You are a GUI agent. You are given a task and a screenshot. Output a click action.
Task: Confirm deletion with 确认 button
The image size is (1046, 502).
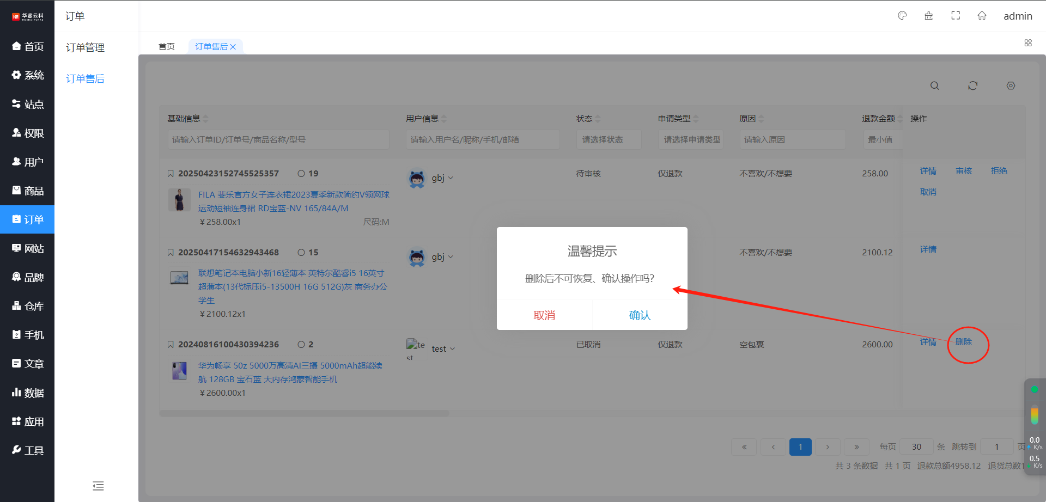coord(640,315)
